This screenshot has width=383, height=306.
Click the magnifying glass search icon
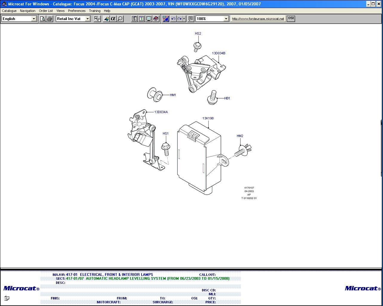(x=120, y=19)
